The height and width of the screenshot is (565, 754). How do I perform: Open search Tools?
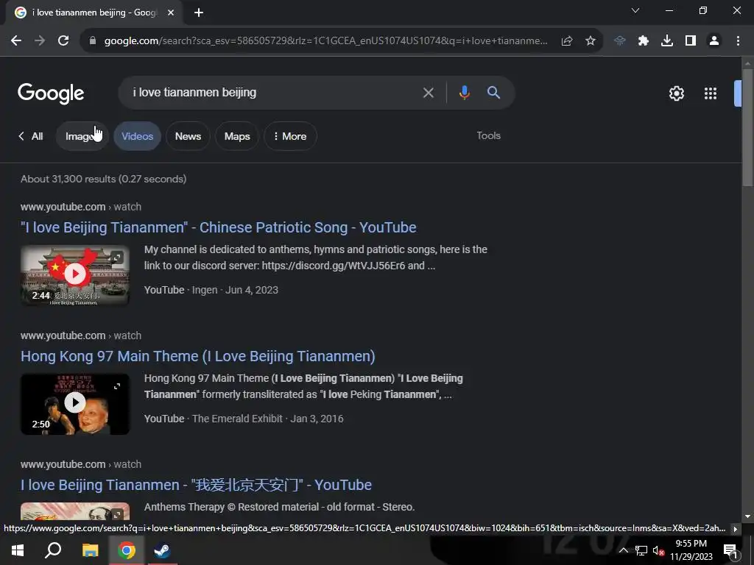coord(489,136)
